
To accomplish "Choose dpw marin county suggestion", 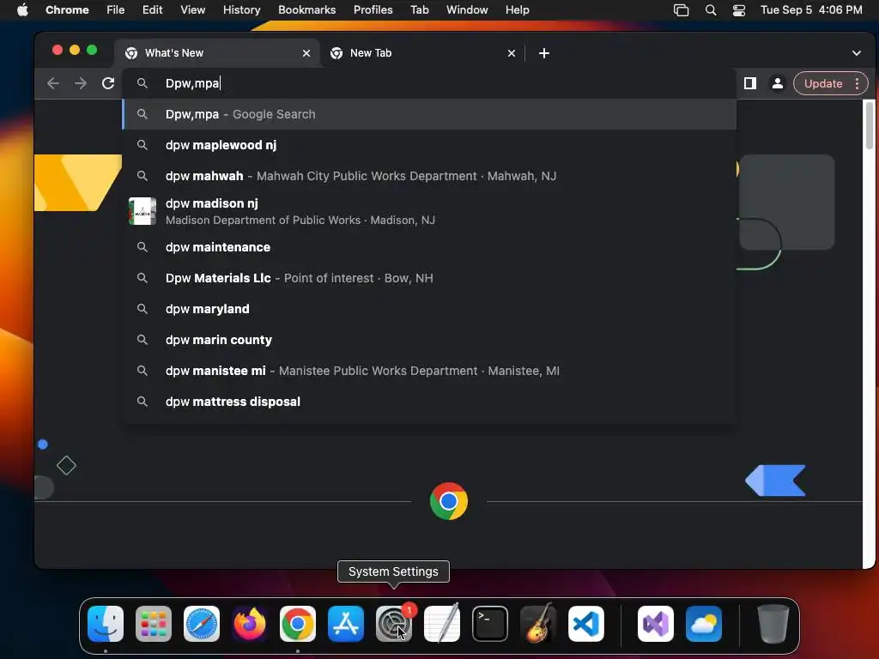I will click(x=429, y=340).
